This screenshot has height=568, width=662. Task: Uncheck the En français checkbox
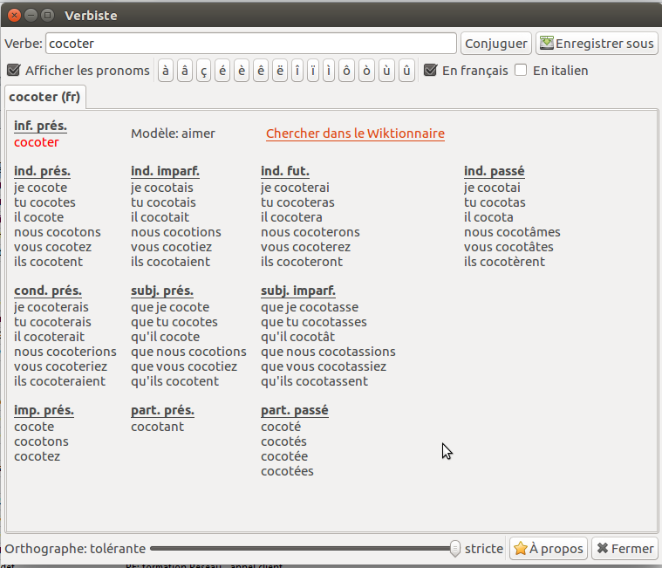(x=430, y=71)
